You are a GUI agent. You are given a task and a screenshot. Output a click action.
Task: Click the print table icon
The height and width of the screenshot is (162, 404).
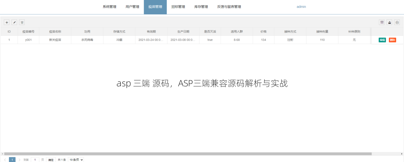point(397,22)
